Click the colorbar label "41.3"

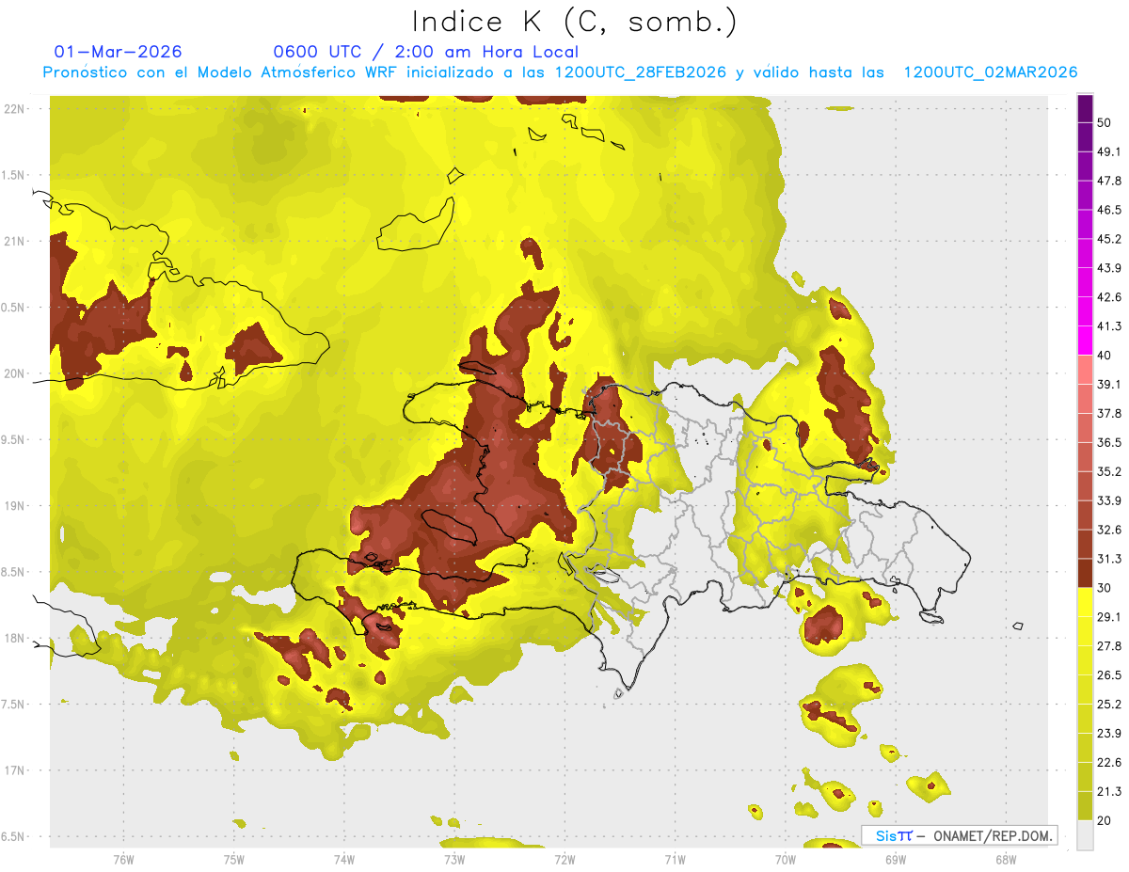tap(1109, 326)
